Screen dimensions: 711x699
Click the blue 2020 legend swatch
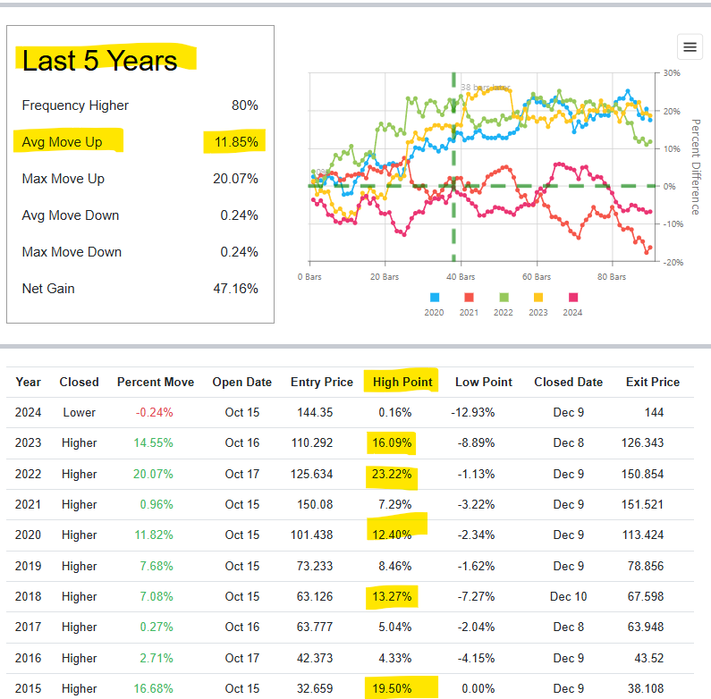(435, 298)
